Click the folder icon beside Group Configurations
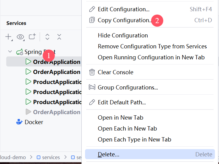The width and height of the screenshot is (219, 164). tap(92, 88)
